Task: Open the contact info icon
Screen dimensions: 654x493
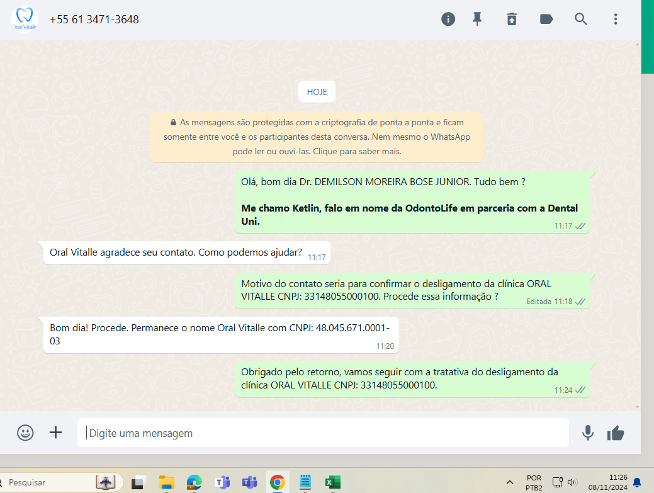Action: [x=448, y=19]
